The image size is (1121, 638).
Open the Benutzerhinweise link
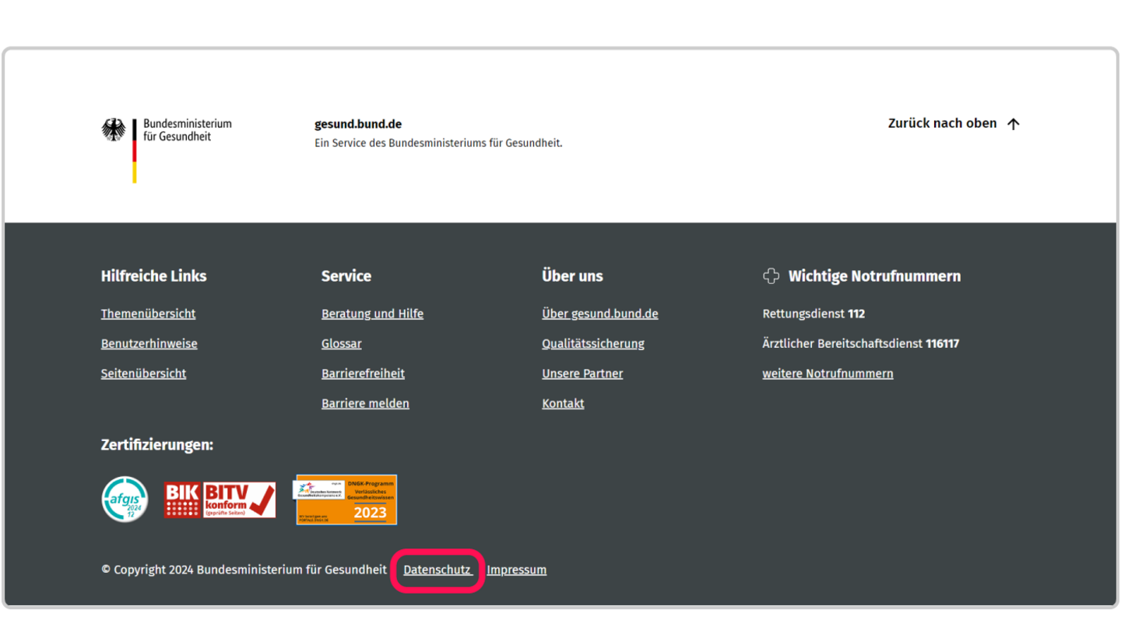pyautogui.click(x=149, y=343)
